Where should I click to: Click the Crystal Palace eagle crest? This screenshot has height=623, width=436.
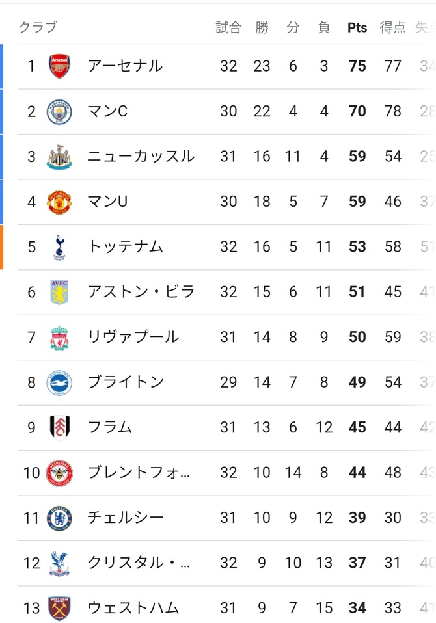click(x=59, y=563)
